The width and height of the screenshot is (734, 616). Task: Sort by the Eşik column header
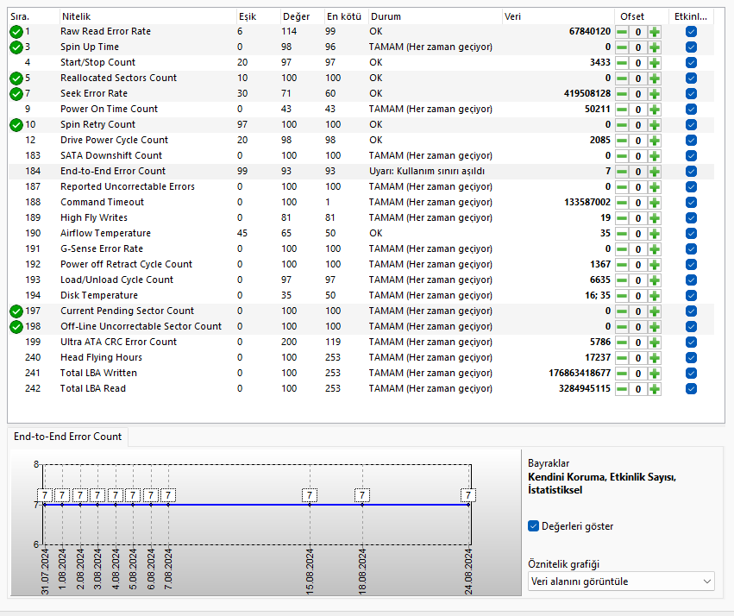tap(259, 16)
